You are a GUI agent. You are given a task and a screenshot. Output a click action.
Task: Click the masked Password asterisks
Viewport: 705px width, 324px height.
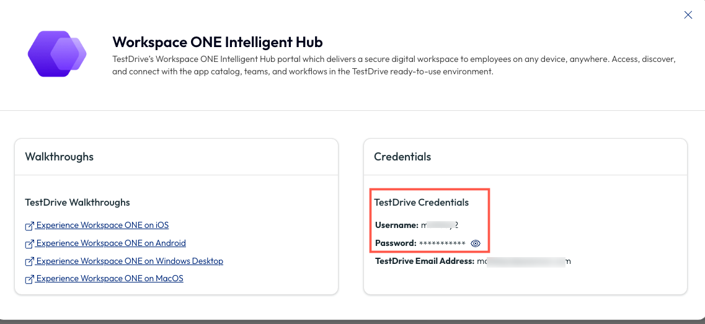(442, 244)
